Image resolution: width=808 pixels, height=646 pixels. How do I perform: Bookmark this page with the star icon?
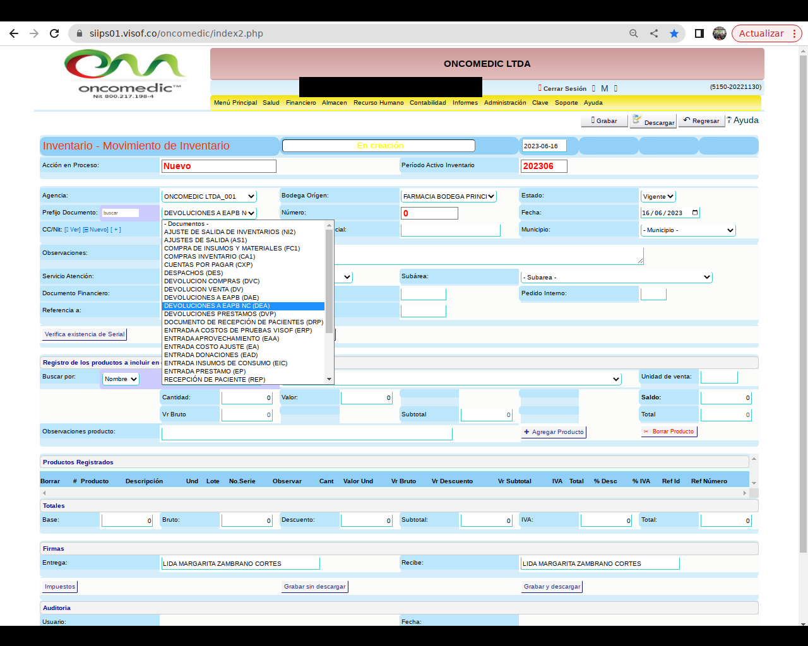[x=674, y=33]
